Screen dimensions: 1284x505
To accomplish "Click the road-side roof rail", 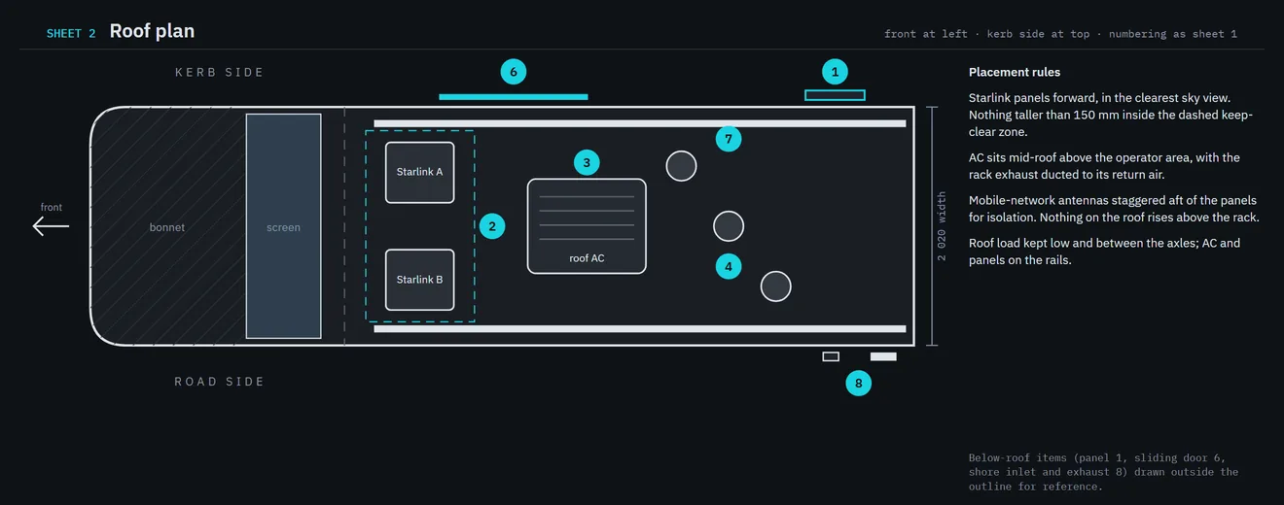I will point(640,329).
